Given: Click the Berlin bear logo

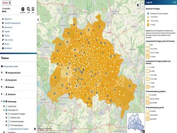Looking at the screenshot, I should pos(7,3).
